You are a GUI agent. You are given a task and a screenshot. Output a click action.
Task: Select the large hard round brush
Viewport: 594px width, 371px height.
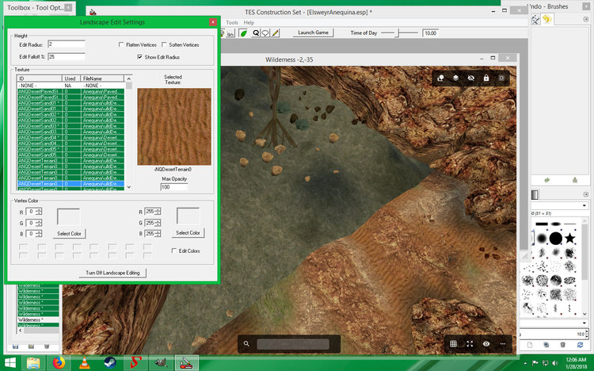click(556, 239)
